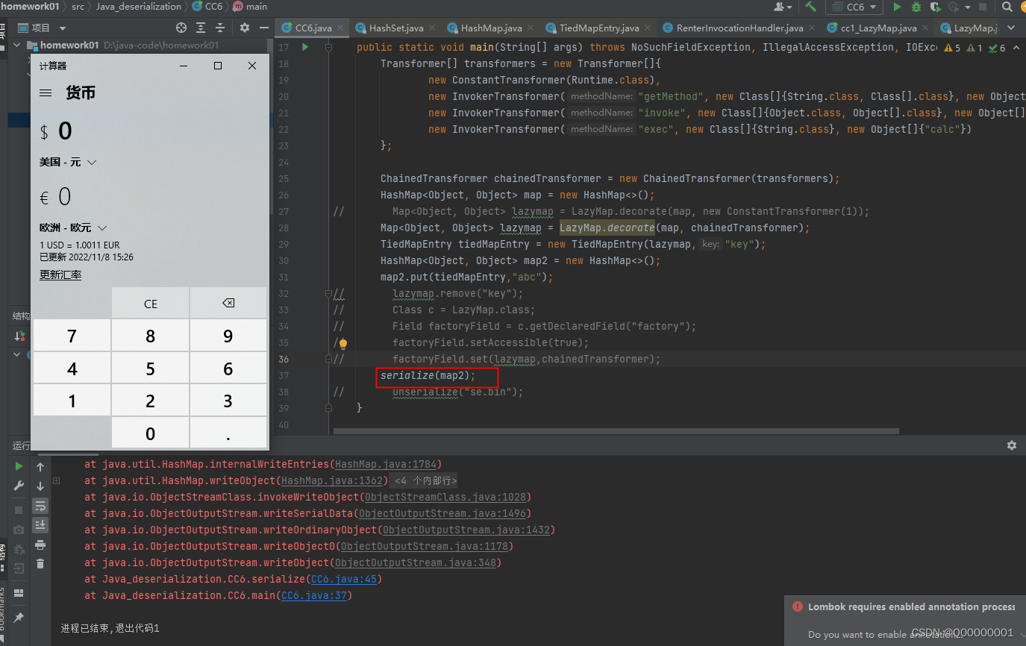Image resolution: width=1026 pixels, height=646 pixels.
Task: Toggle soft-wrap in Run console
Action: (x=40, y=506)
